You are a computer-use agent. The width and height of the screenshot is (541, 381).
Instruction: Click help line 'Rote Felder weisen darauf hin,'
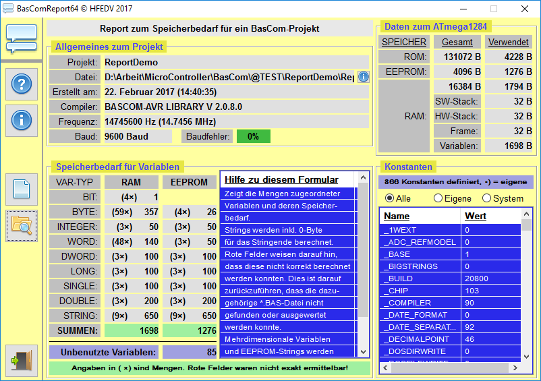[287, 254]
